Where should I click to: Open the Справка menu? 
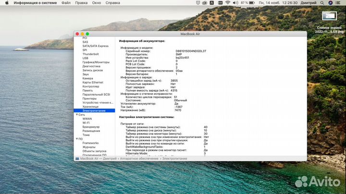coord(113,3)
